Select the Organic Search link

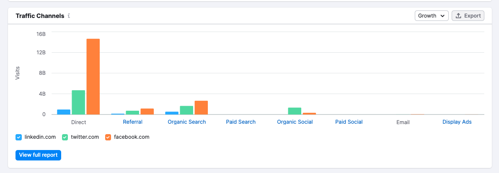click(187, 122)
